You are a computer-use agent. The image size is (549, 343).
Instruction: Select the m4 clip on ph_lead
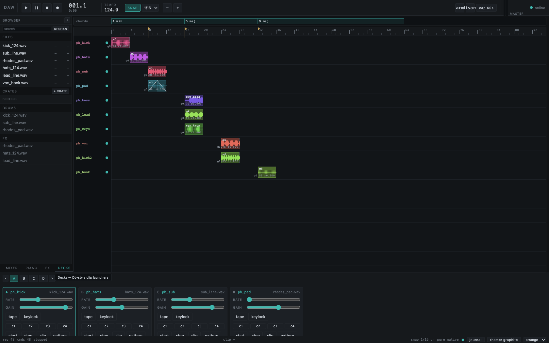[x=194, y=115]
